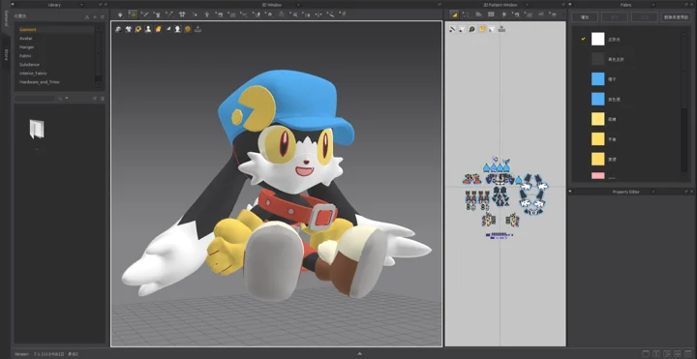Toggle the orange textured surface icon in 3D view
The width and height of the screenshot is (697, 359).
[158, 29]
